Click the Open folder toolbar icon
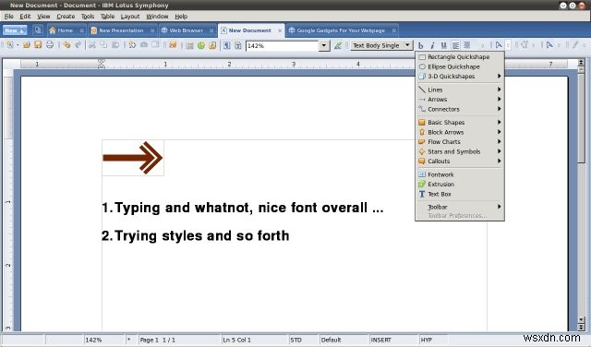Screen dimensions: 591x347 27,45
